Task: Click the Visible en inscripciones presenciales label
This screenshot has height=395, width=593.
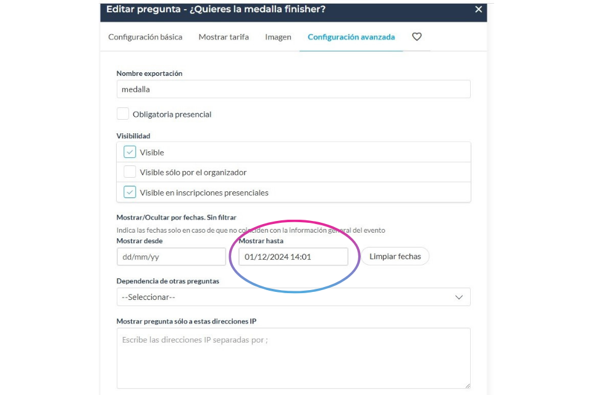Action: [204, 193]
